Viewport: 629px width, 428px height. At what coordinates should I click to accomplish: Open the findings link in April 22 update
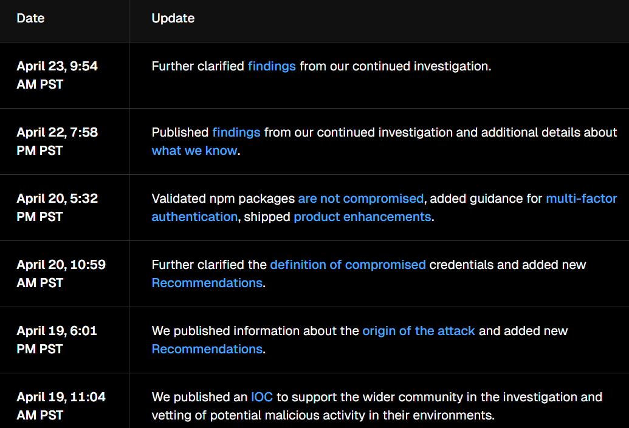click(x=236, y=132)
